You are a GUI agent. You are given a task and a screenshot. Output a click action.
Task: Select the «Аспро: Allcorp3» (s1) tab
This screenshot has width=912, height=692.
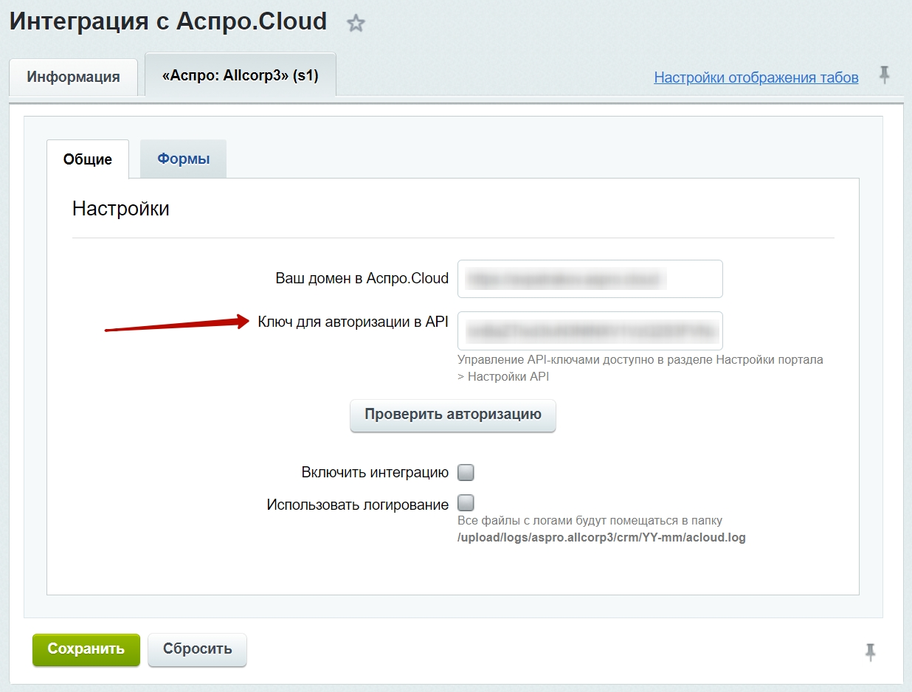241,75
